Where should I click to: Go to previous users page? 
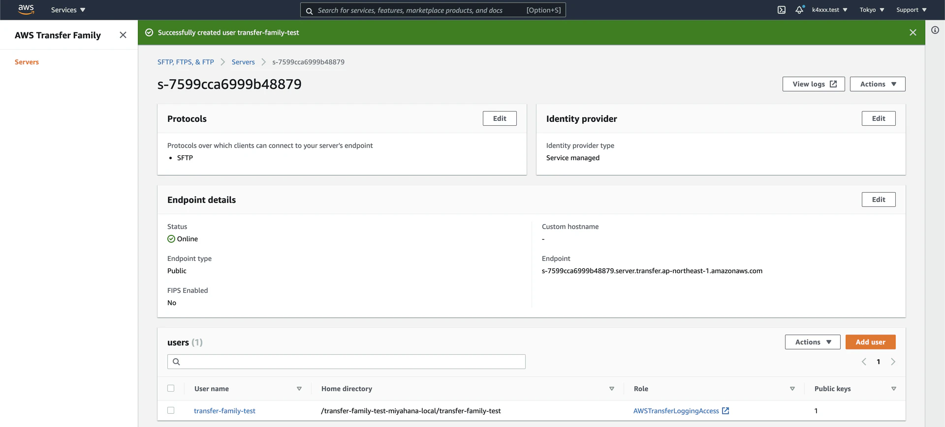864,362
